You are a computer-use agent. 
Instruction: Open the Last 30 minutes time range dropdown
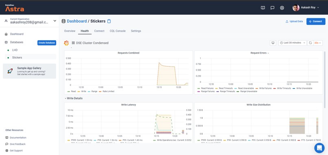point(293,43)
